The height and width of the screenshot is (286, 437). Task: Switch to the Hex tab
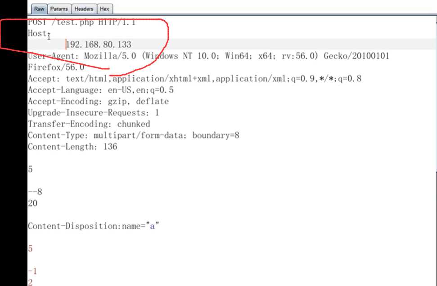pos(104,9)
